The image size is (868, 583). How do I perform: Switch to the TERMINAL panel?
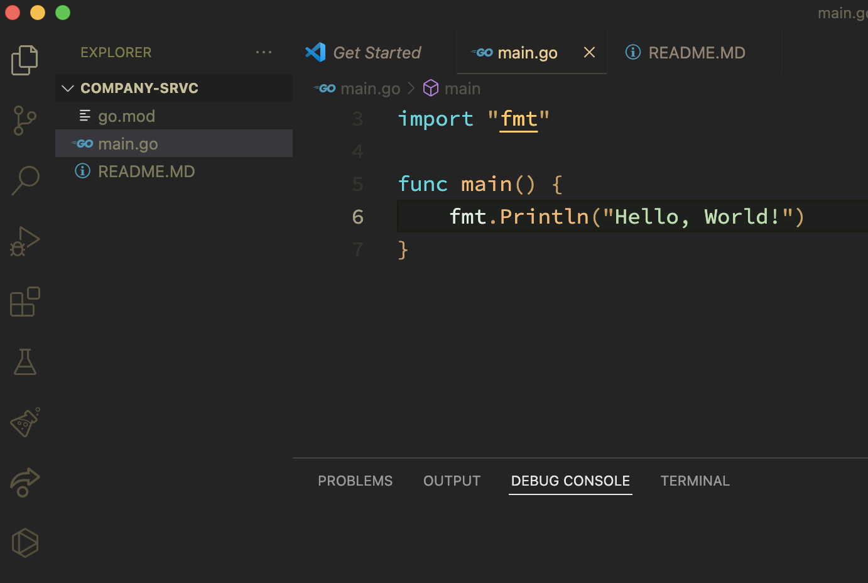[695, 481]
